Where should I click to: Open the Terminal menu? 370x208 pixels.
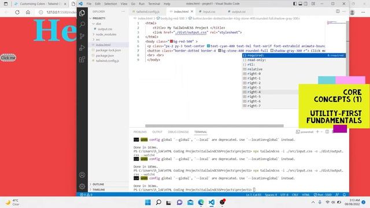[154, 4]
